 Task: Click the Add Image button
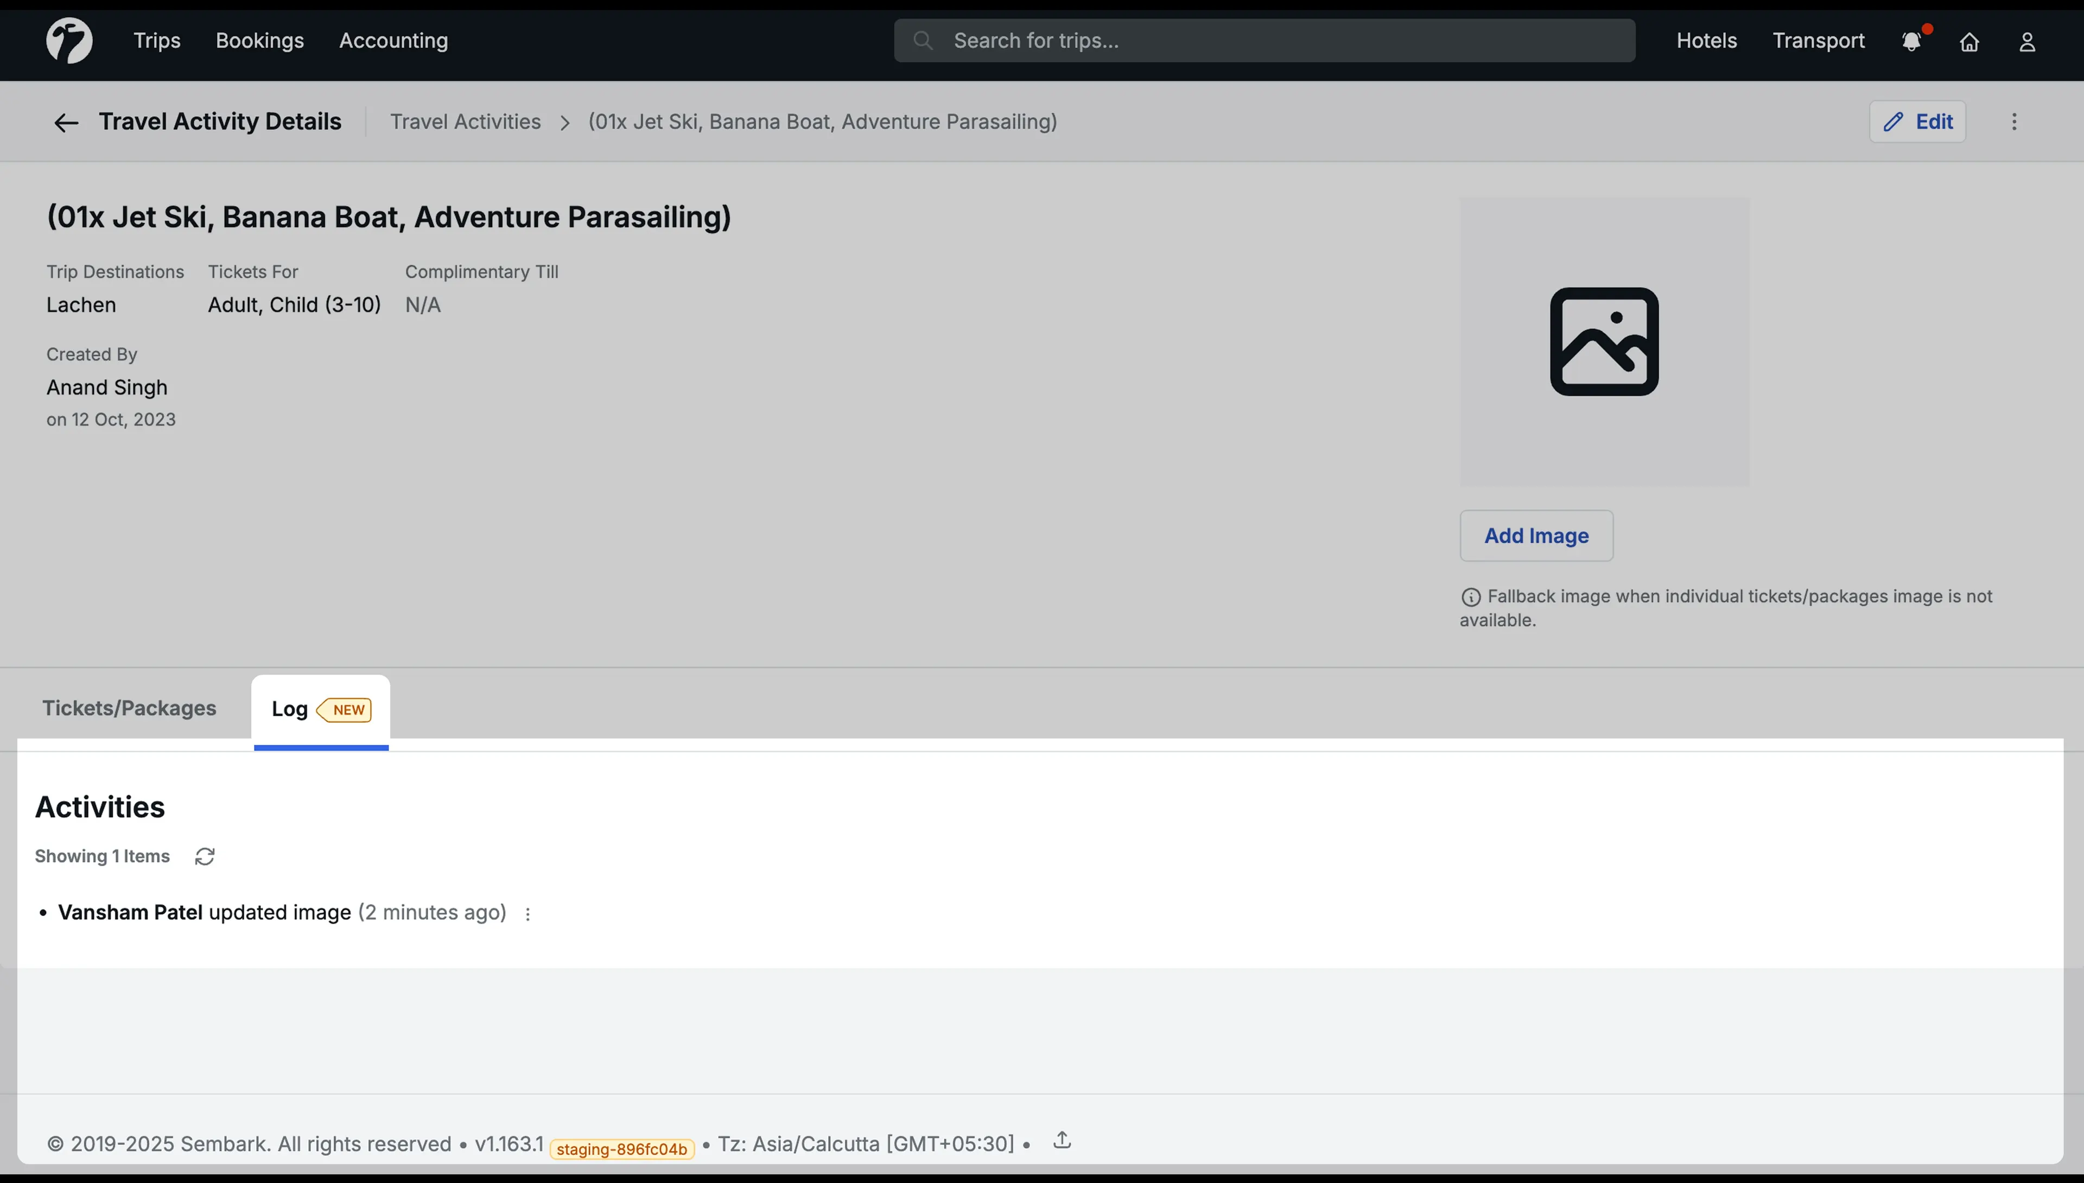click(1535, 536)
